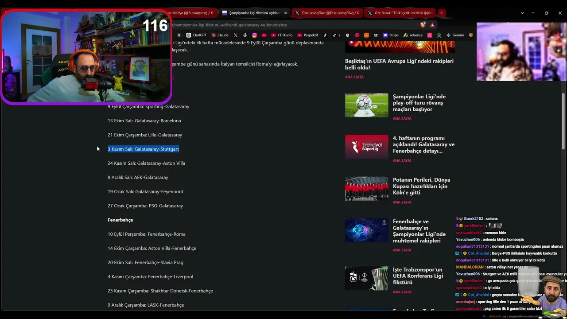
Task: Click the Fenerbahçe-Liverpool fixture line
Action: click(150, 276)
